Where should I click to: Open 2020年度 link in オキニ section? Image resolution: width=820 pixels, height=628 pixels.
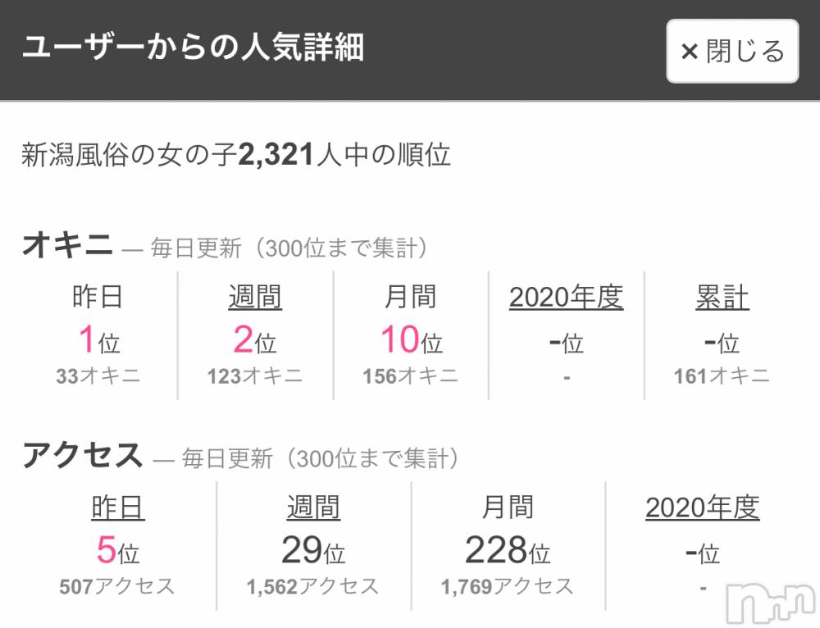click(566, 298)
